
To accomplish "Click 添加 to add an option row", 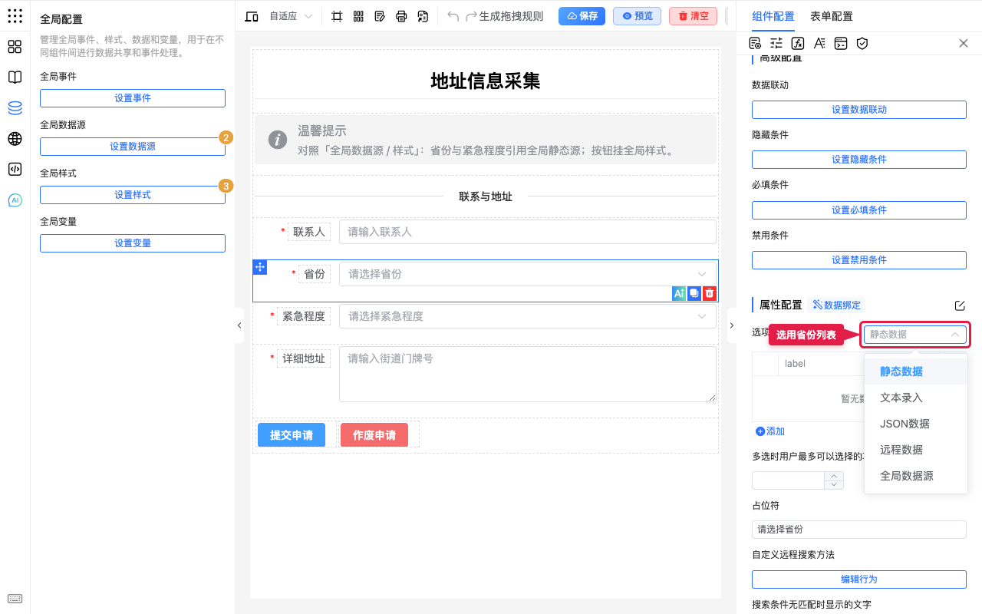I will (770, 431).
